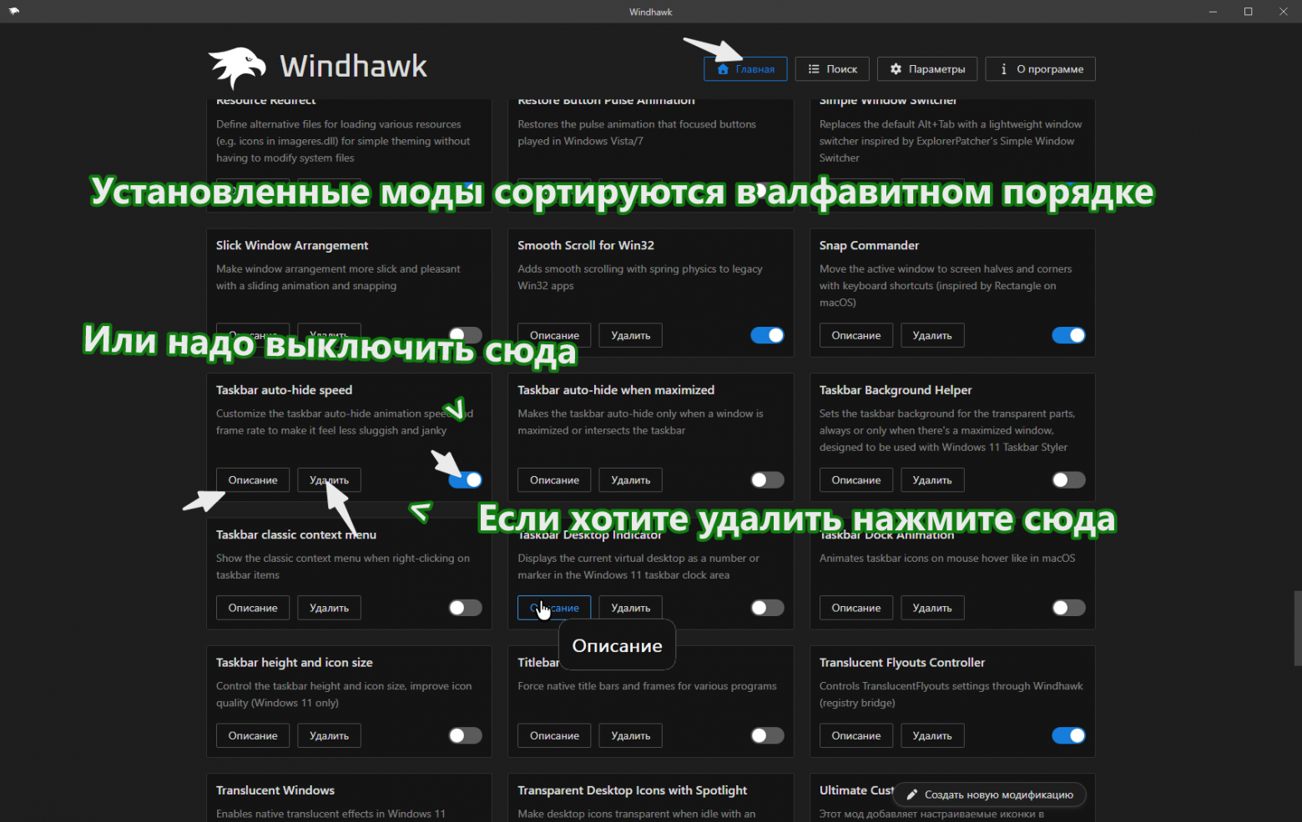Open Описание for Taskbar classic context menu
Screen dimensions: 1302x822
[253, 608]
